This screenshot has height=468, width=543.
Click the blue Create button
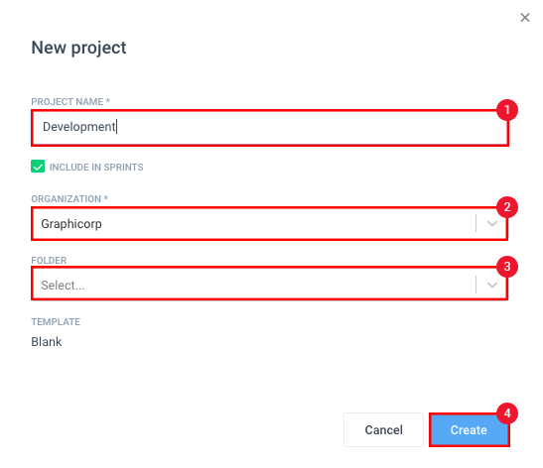[x=469, y=429]
